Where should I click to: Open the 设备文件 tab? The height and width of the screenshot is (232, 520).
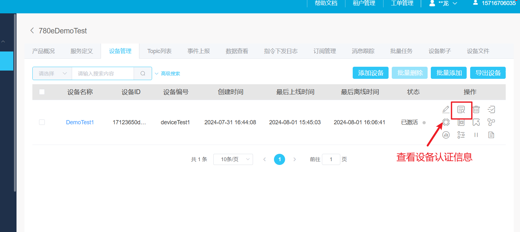click(478, 51)
